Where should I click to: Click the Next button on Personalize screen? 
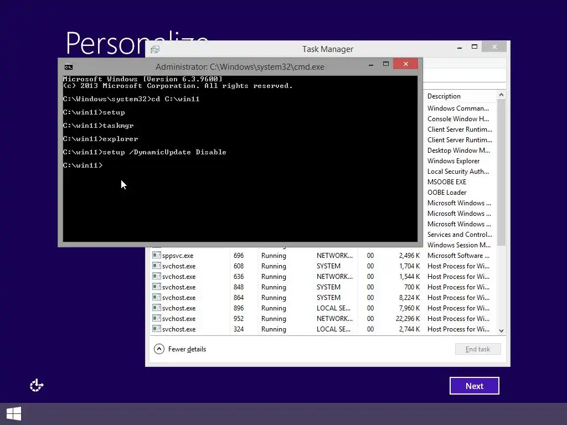(475, 386)
